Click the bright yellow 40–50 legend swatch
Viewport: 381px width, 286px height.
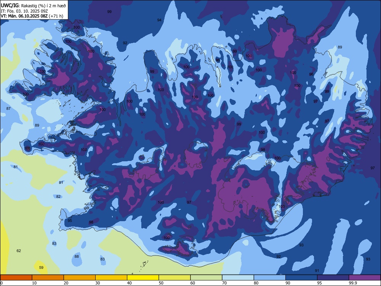143,278
